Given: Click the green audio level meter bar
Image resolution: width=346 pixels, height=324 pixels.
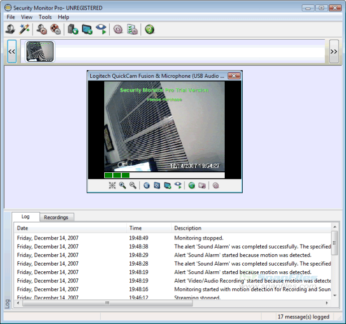Looking at the screenshot, I should (x=164, y=175).
